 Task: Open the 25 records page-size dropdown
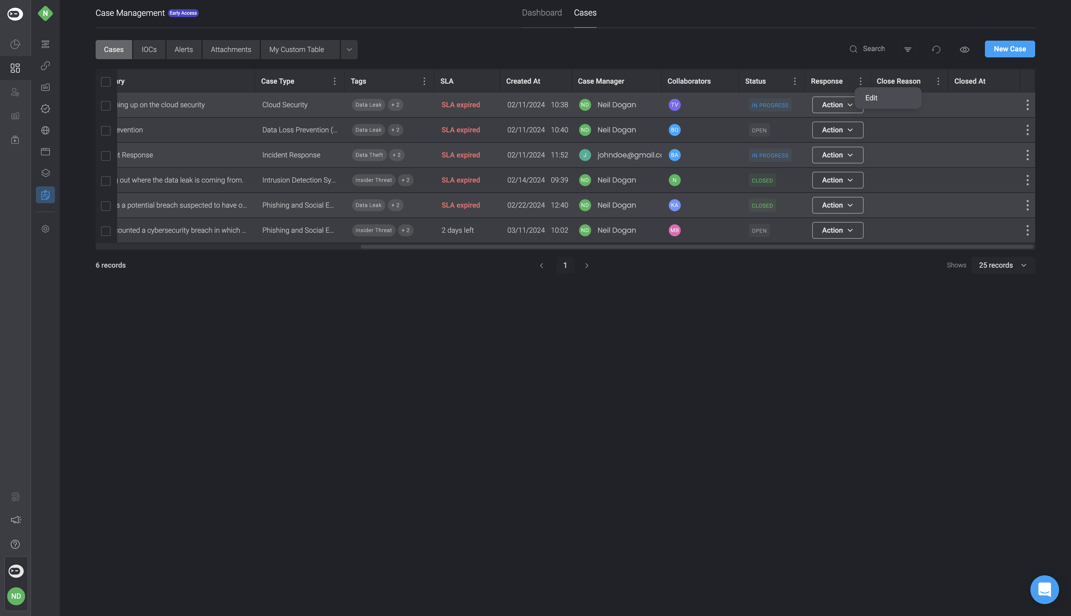[x=1003, y=265]
